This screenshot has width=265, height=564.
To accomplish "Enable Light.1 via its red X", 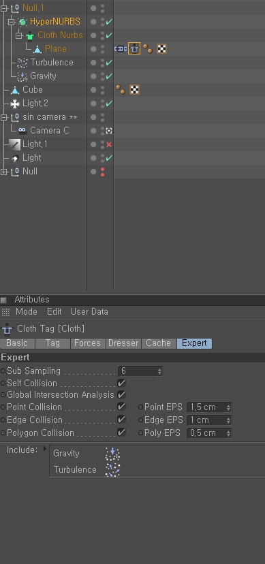I will 109,144.
